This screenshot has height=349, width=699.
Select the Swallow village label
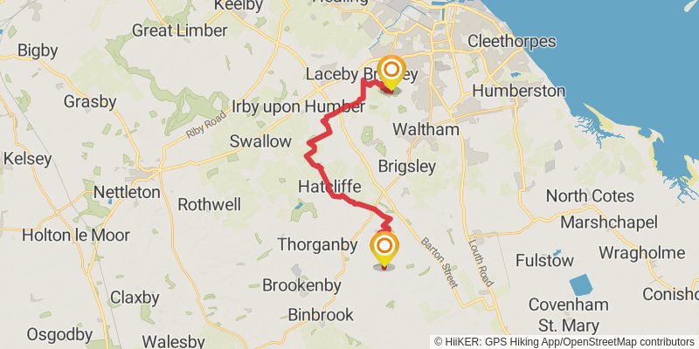[x=260, y=141]
